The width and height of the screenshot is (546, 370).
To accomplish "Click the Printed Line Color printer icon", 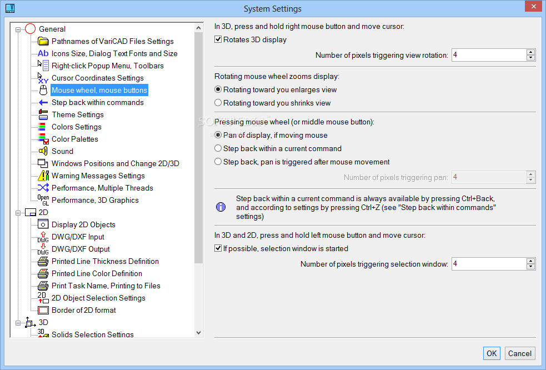I will (x=43, y=273).
